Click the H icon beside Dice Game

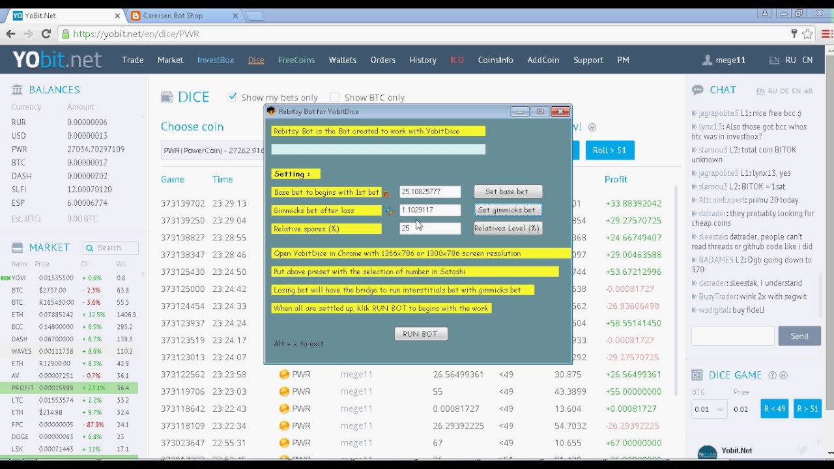(x=783, y=375)
